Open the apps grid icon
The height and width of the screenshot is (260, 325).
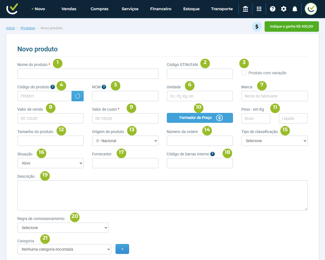[259, 9]
